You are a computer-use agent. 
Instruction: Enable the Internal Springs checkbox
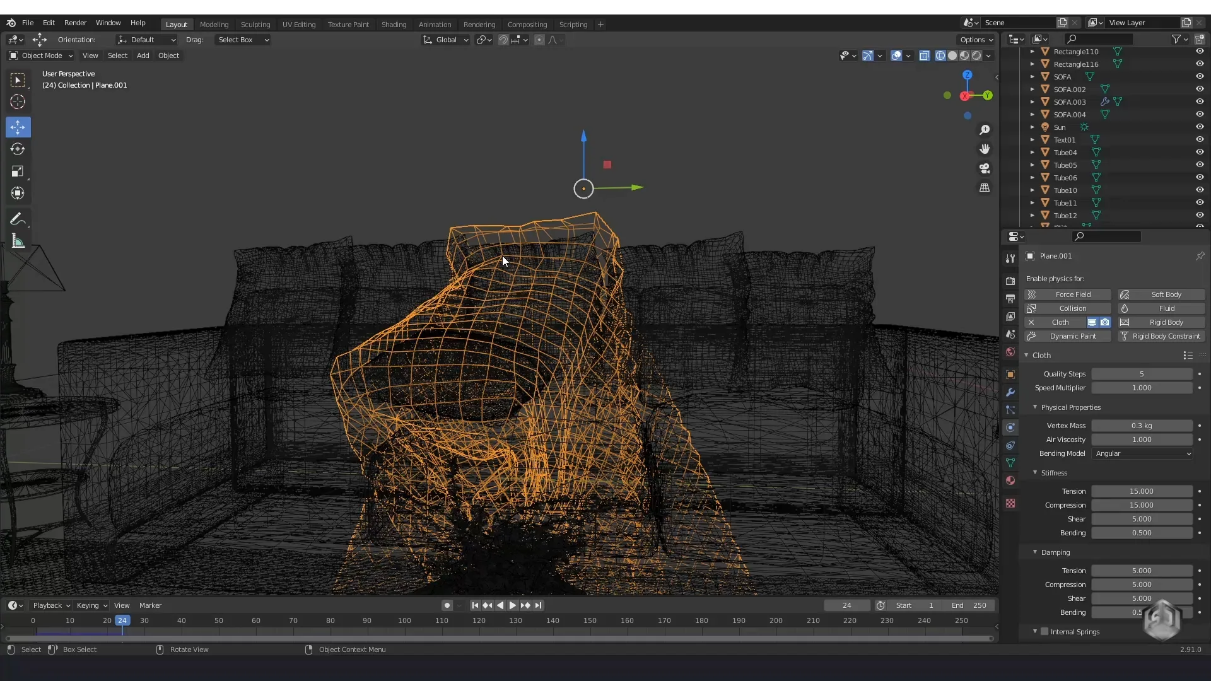1044,631
